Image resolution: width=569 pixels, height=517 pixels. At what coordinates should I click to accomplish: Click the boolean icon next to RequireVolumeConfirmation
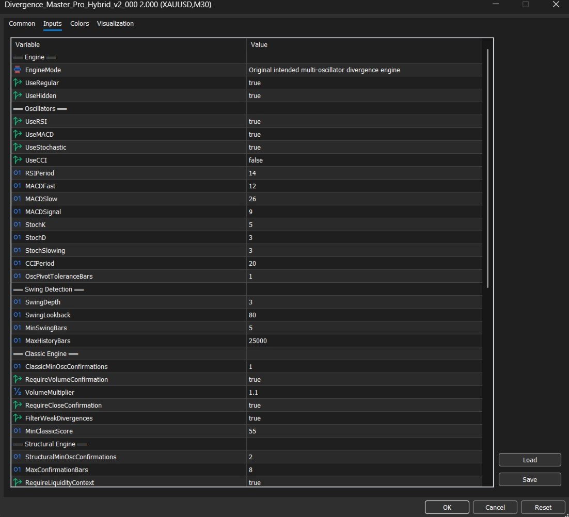(x=17, y=379)
